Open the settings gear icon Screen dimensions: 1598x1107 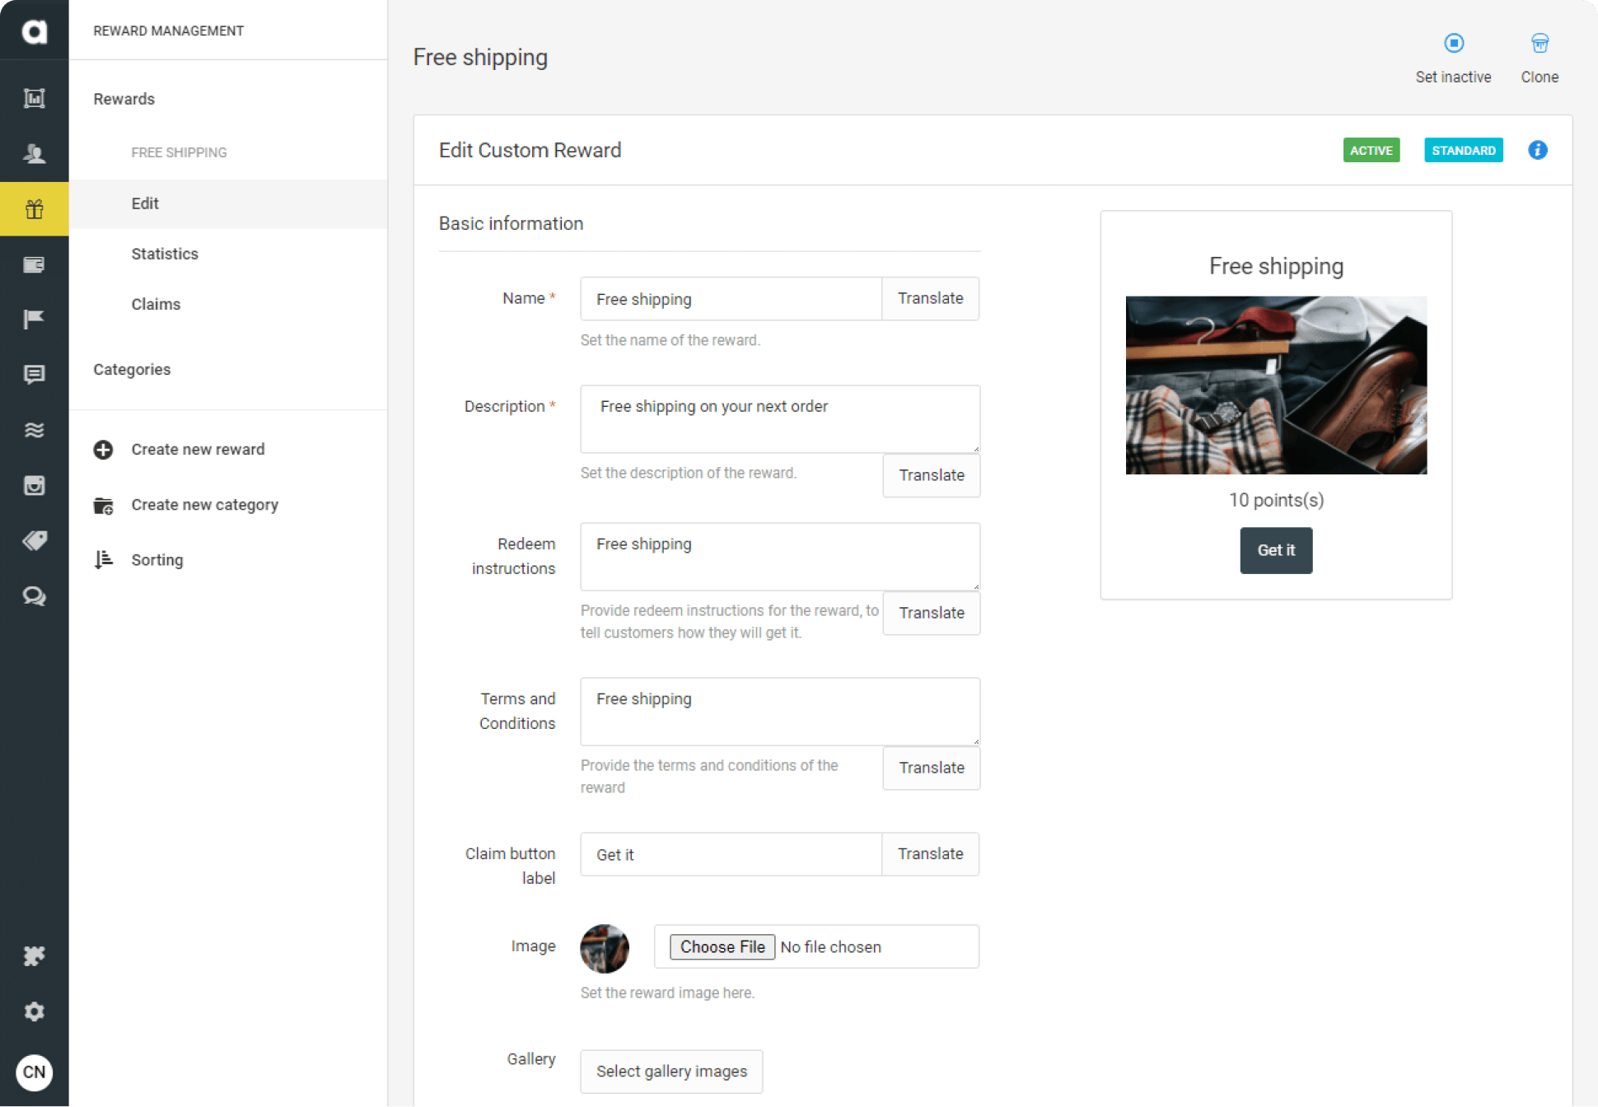[x=34, y=1011]
